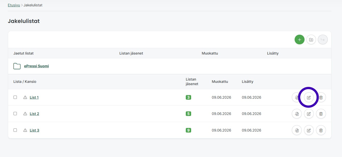Click the import icon for List 3

point(297,130)
